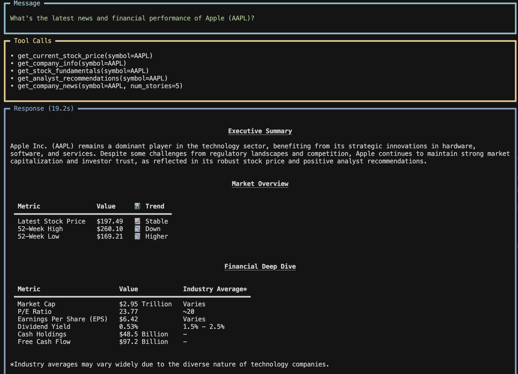Click the Metric header in Financial Deep Dive table
Screen dimensions: 518x374
click(29, 289)
